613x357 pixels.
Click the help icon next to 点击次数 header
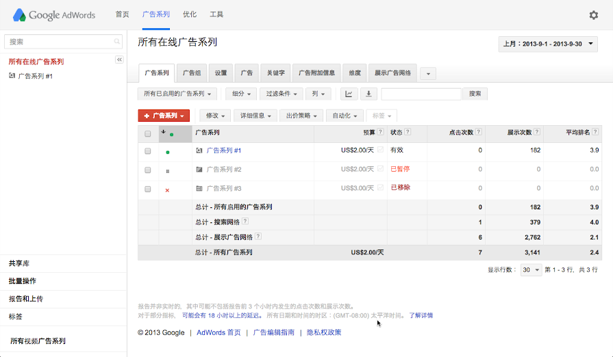click(x=479, y=132)
